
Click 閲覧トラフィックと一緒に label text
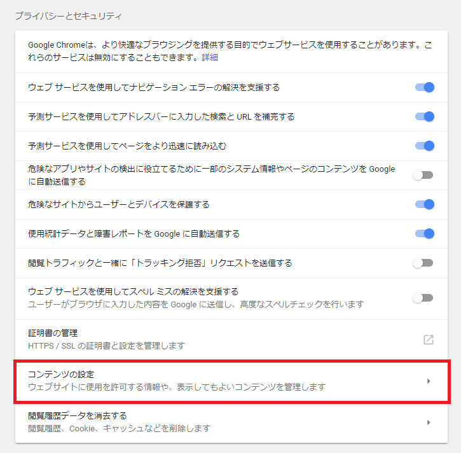pyautogui.click(x=160, y=263)
